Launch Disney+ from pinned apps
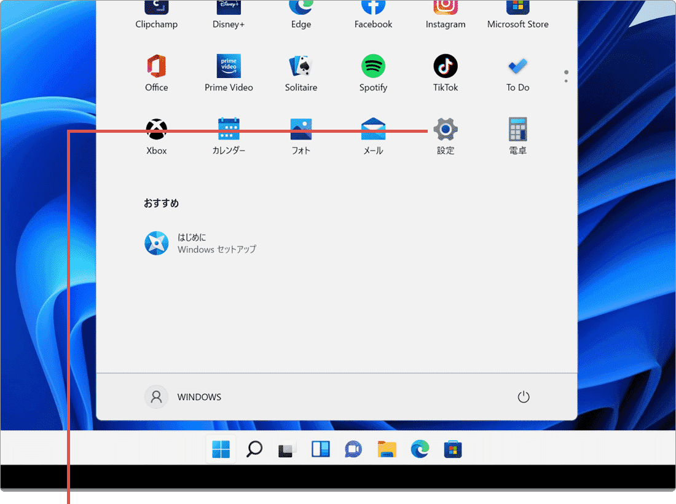The height and width of the screenshot is (504, 676). pos(229,15)
